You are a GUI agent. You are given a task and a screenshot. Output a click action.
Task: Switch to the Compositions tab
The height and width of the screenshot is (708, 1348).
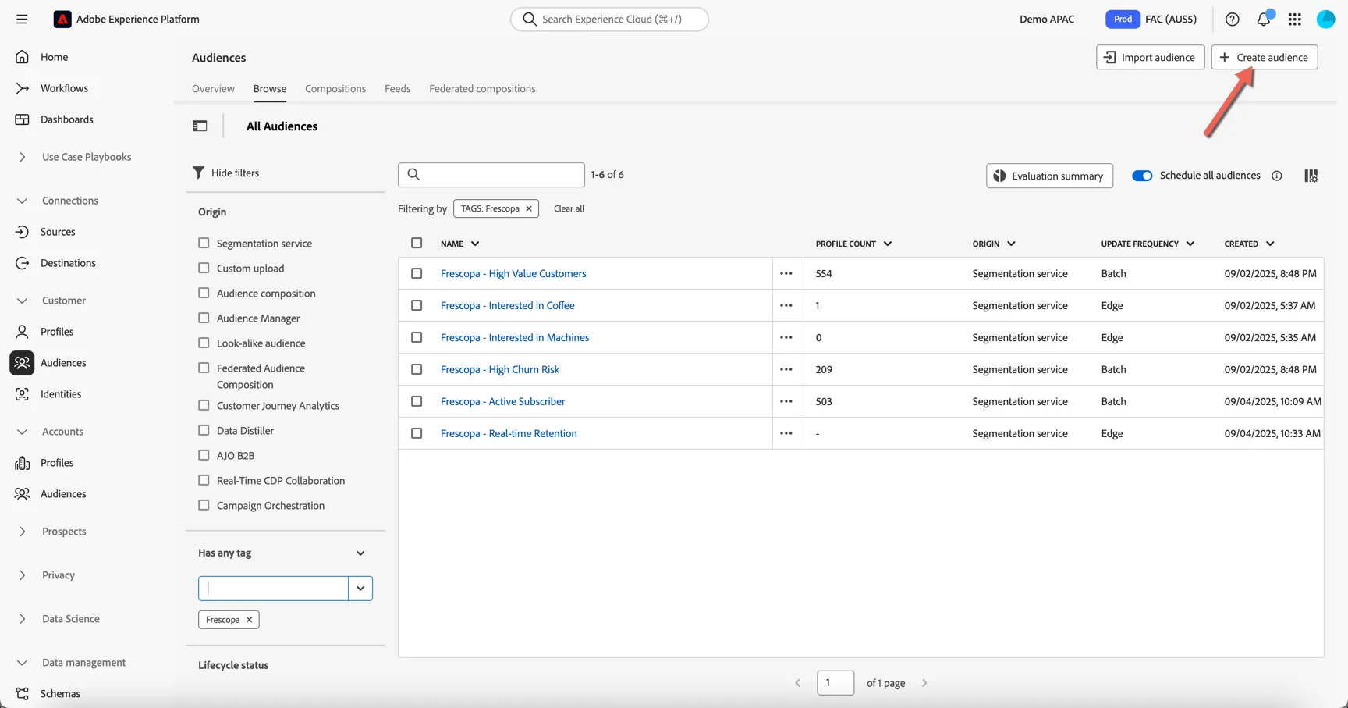tap(335, 89)
